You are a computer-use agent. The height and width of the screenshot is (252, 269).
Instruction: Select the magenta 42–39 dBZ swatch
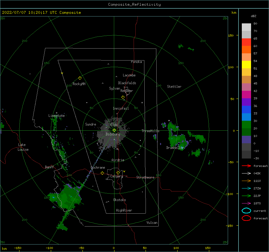[246, 95]
